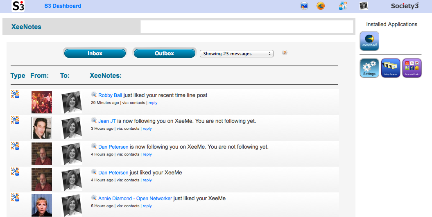Switch to the Outbox

click(x=165, y=53)
